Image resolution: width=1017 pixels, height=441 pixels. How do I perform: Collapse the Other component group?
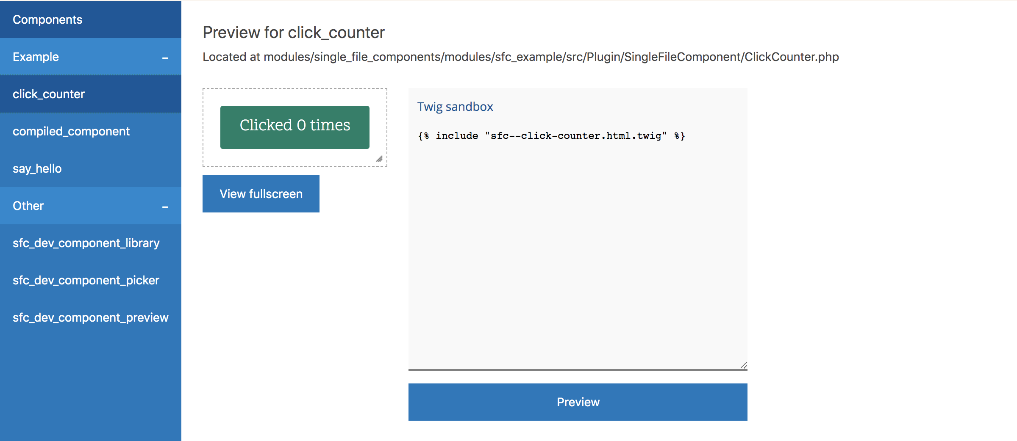[x=165, y=207]
